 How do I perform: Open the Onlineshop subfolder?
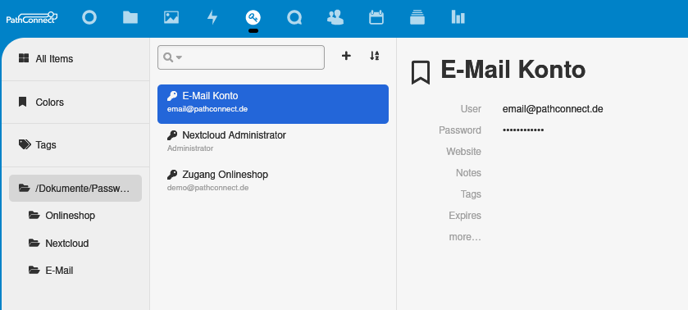tap(71, 216)
